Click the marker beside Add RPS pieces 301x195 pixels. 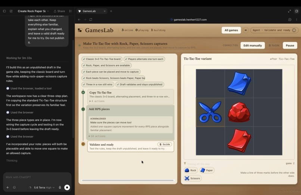(83, 109)
